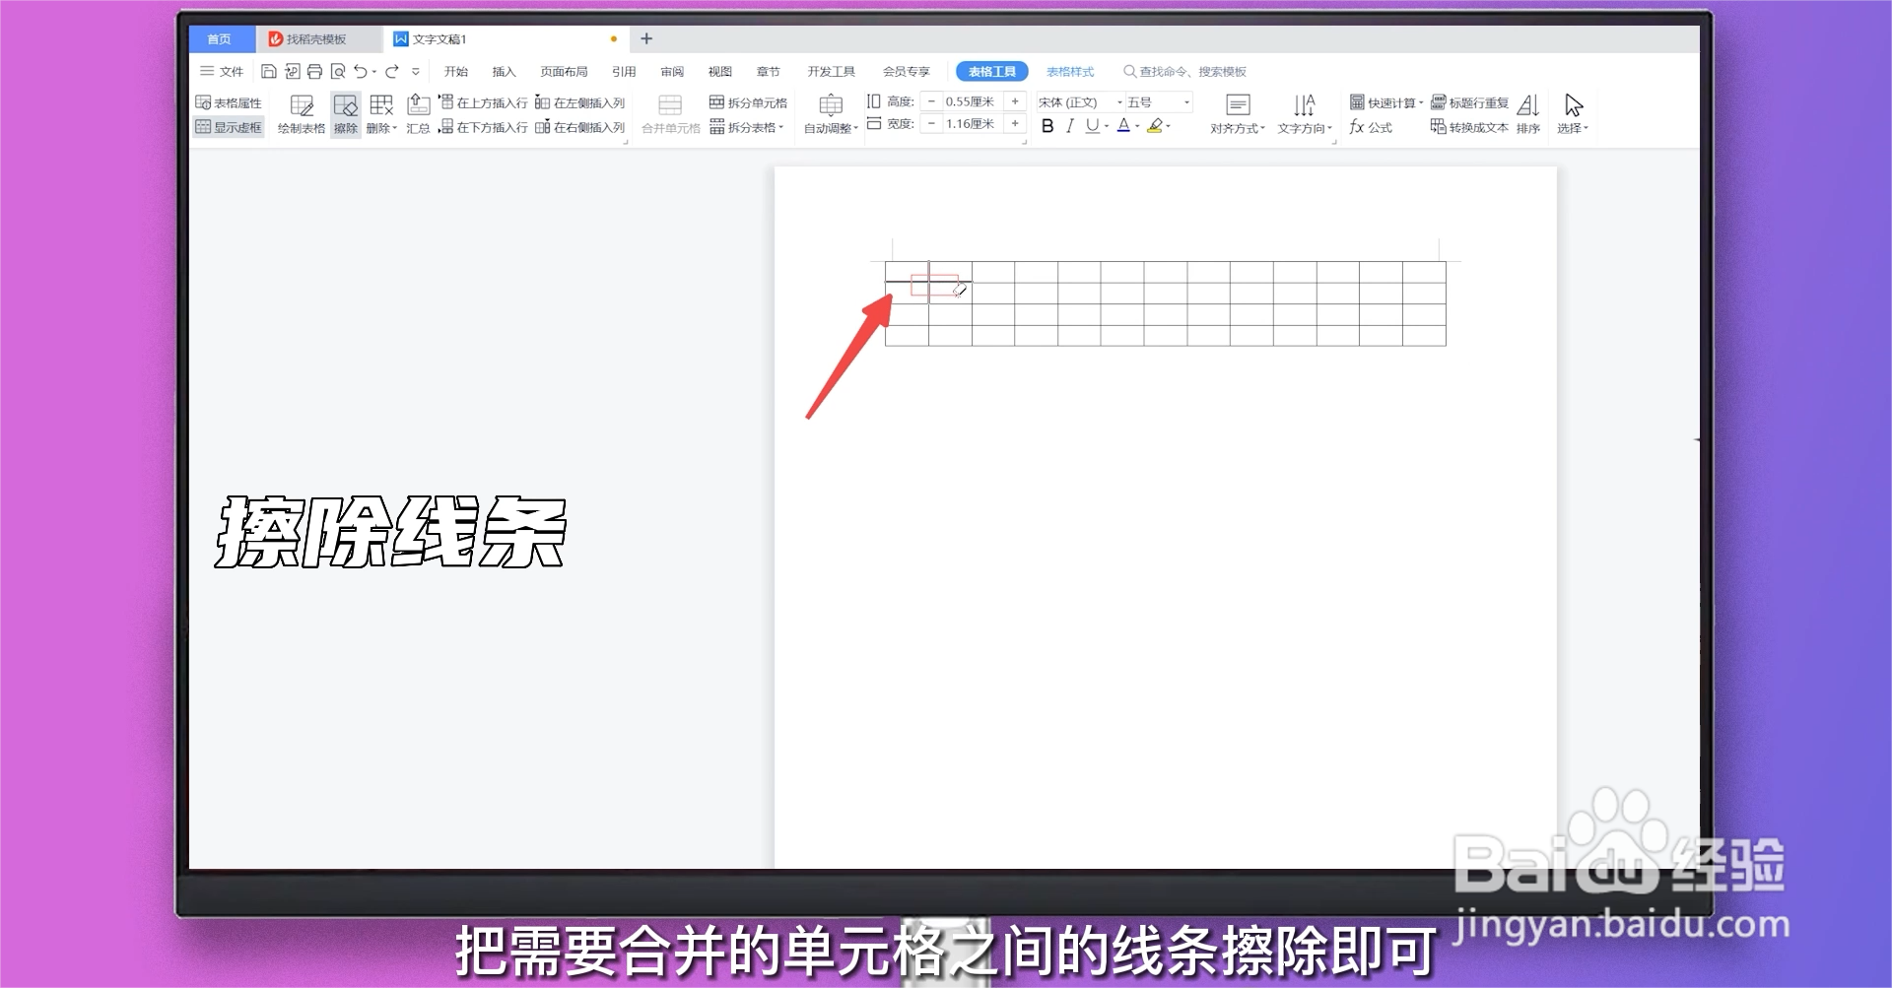Click the Save icon in quick toolbar
This screenshot has height=988, width=1892.
pyautogui.click(x=268, y=71)
